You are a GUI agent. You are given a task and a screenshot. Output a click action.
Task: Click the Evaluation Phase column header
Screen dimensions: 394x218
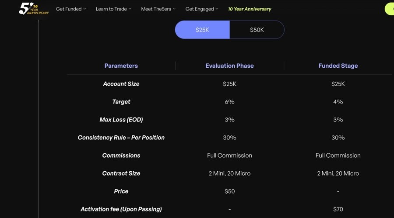(x=229, y=66)
